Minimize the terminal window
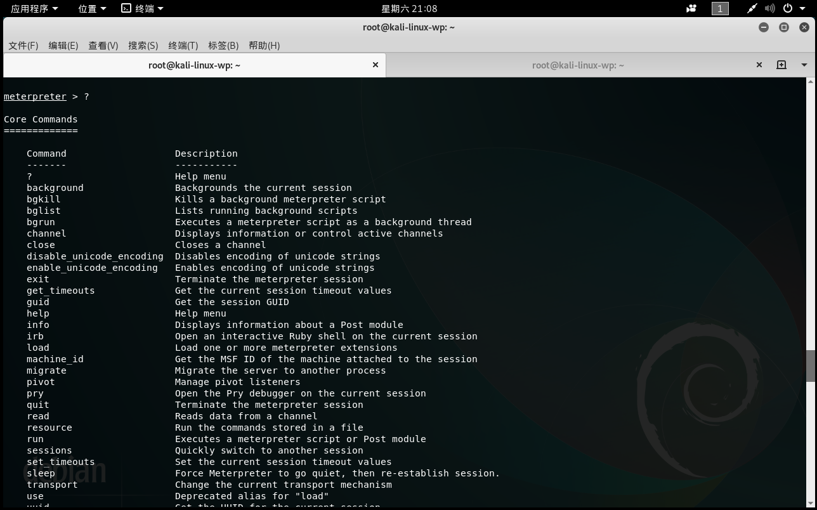 click(x=764, y=27)
